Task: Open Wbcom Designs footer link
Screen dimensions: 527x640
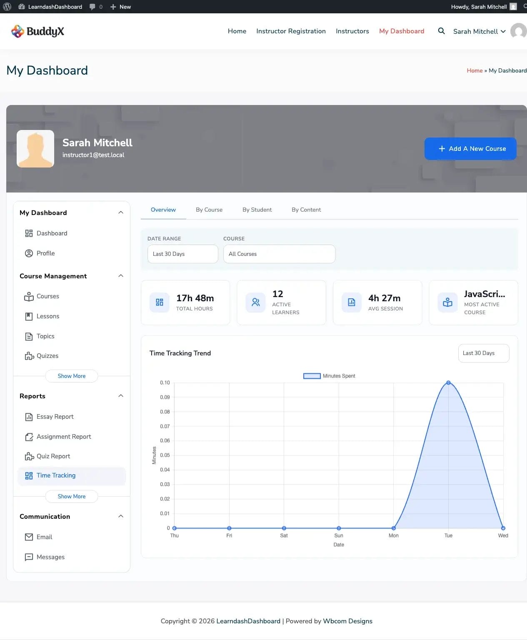Action: coord(347,621)
